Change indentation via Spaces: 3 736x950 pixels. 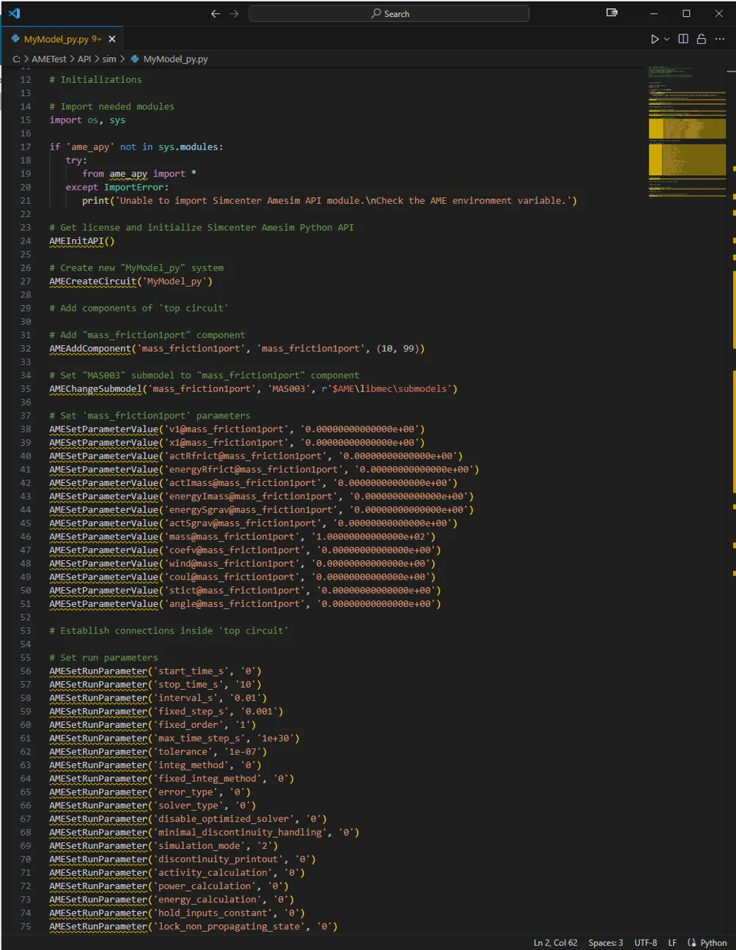pos(606,943)
